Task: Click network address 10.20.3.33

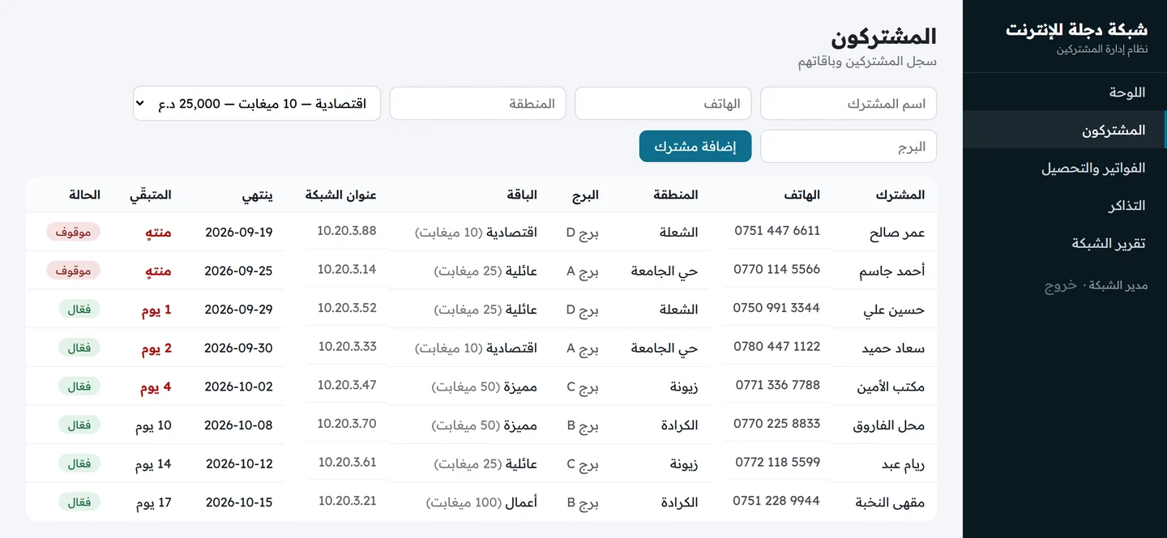Action: click(347, 346)
